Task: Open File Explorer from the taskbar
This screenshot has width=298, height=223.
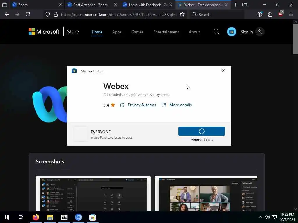Action: 50,217
